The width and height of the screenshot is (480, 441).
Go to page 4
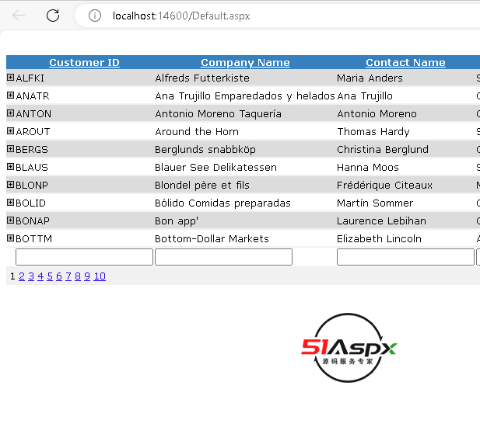(40, 276)
